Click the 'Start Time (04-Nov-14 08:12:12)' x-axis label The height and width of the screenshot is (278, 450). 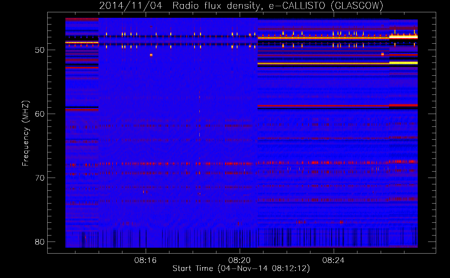tap(241, 269)
